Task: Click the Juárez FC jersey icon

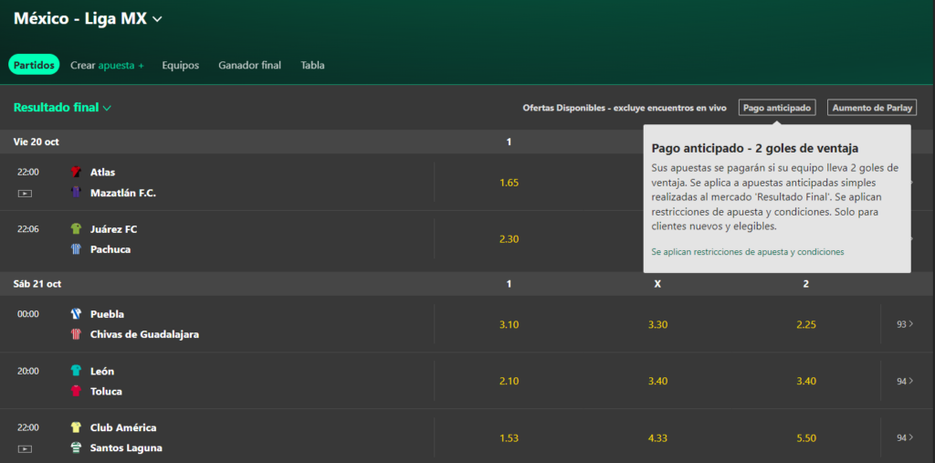Action: 76,229
